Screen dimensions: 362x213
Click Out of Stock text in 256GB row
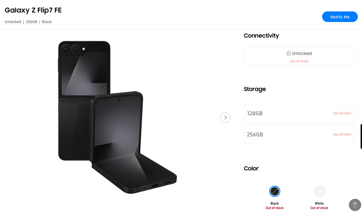pos(342,134)
